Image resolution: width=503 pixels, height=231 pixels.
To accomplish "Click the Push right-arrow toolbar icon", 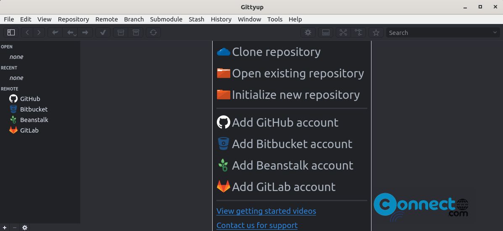I will click(85, 32).
